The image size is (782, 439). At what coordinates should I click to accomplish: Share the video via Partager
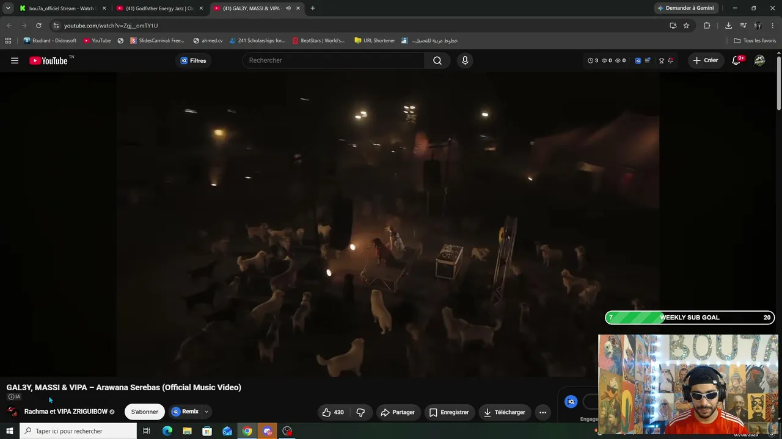click(x=398, y=412)
